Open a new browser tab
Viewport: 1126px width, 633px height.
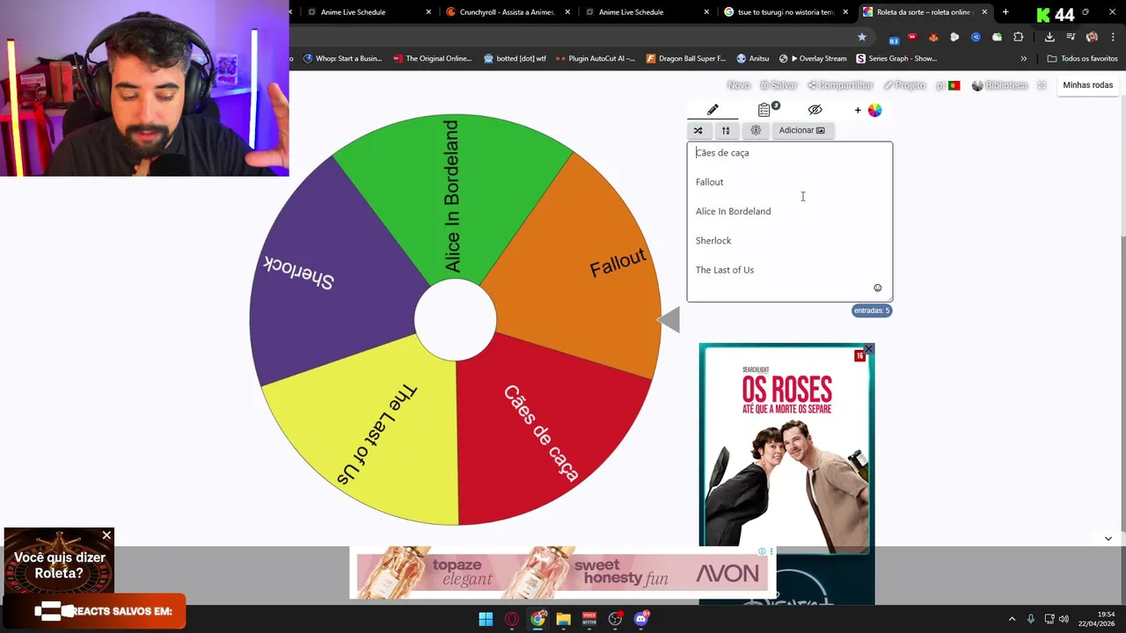[x=1005, y=12]
